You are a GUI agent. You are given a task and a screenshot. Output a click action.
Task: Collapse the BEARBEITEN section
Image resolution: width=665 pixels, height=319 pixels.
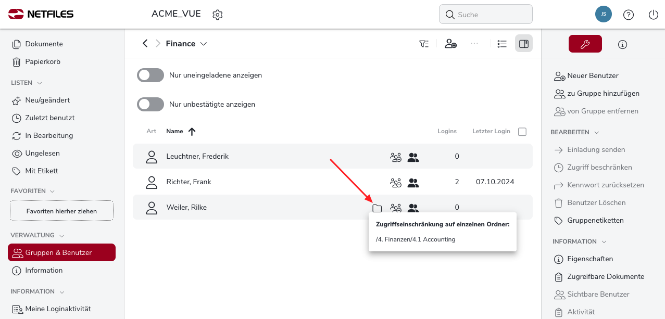597,133
